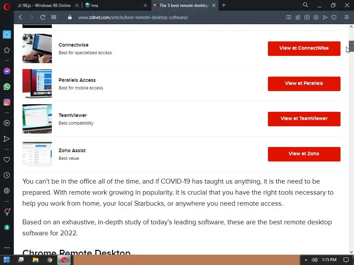This screenshot has height=265, width=354.
Task: Open the lightbulb tips icon in sidebar
Action: tap(7, 212)
